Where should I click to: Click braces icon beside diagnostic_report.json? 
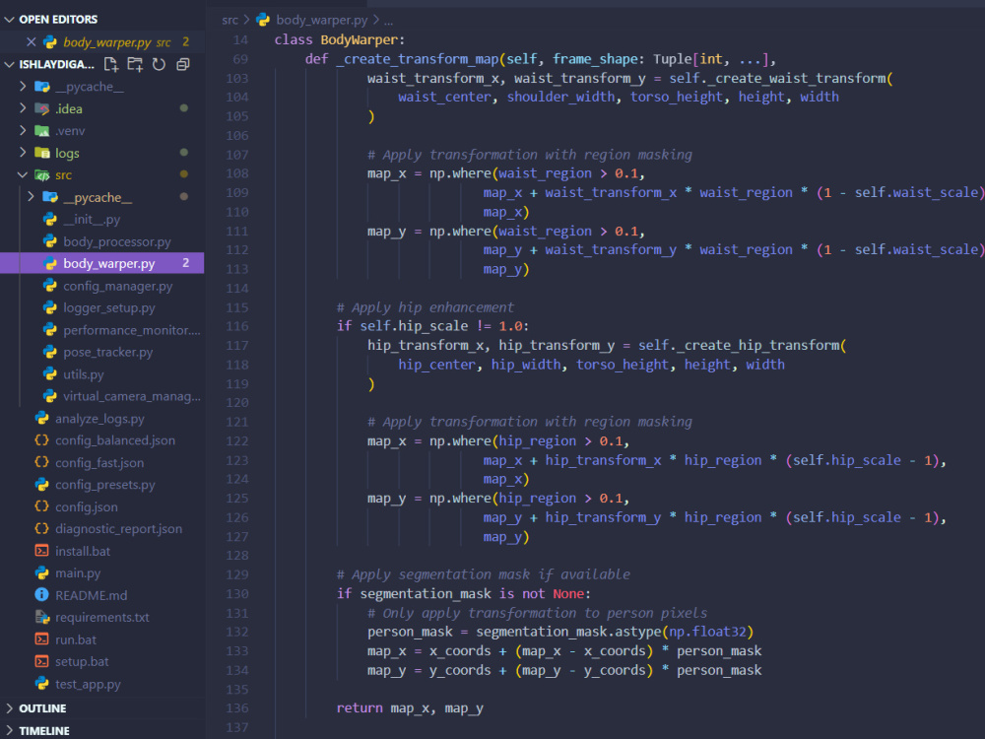(x=41, y=528)
